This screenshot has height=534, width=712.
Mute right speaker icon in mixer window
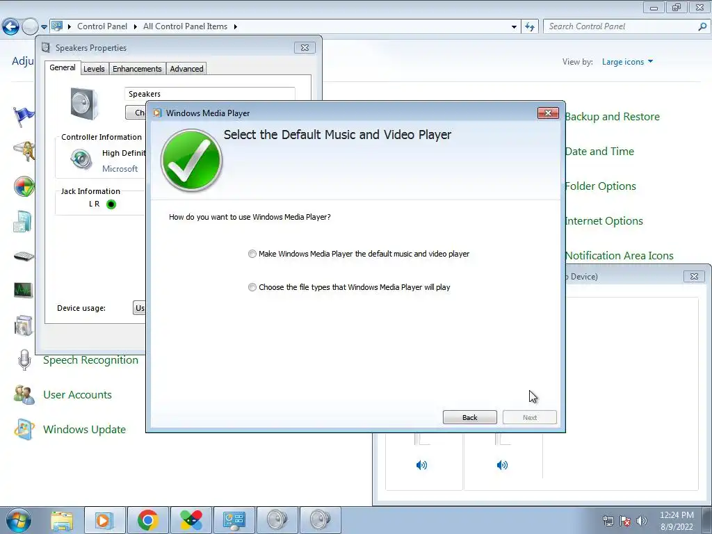click(502, 465)
